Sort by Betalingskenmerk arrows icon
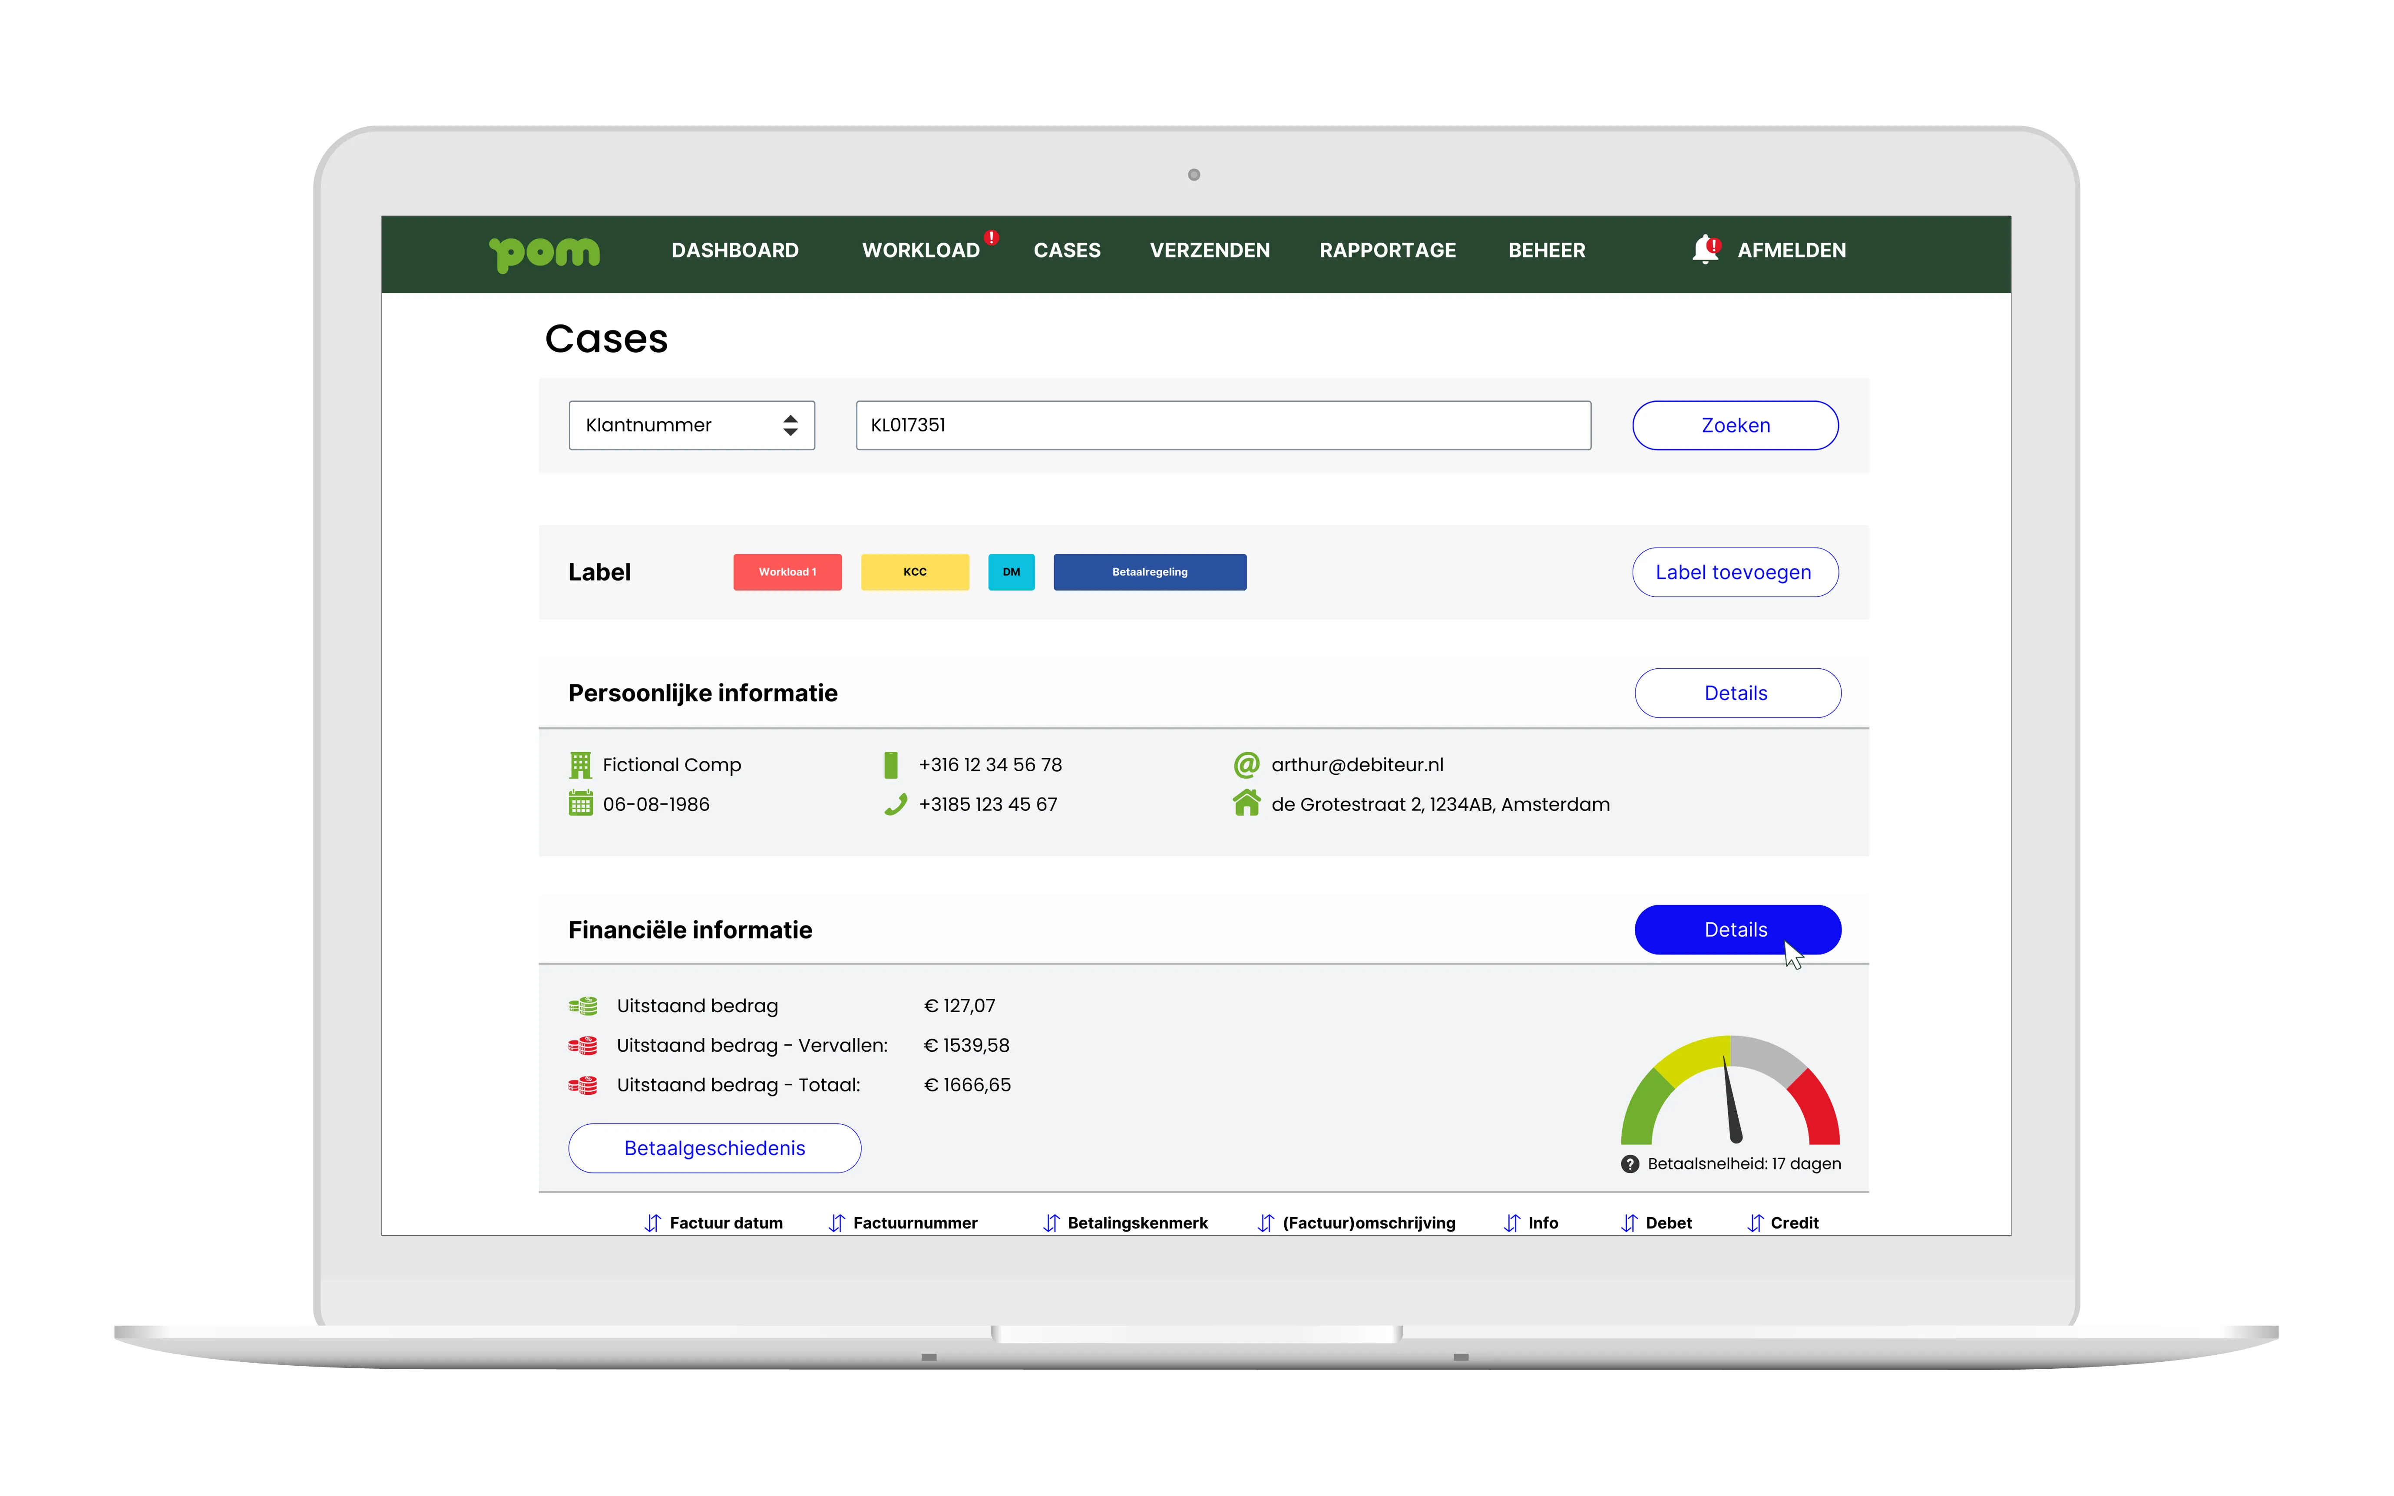Viewport: 2394px width, 1496px height. click(x=1052, y=1223)
